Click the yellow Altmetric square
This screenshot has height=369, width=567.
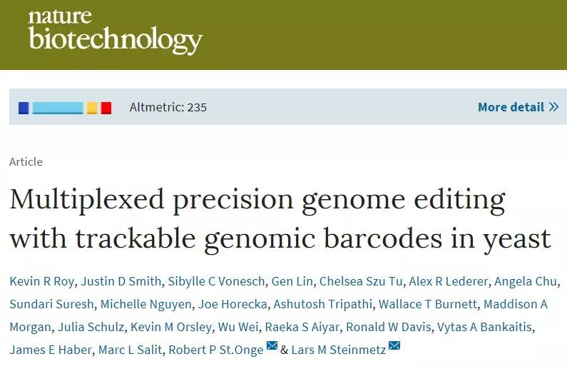[92, 108]
